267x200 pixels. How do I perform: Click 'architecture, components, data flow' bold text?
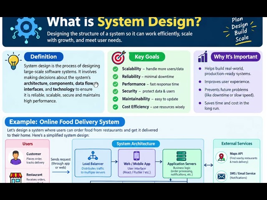pos(58,83)
